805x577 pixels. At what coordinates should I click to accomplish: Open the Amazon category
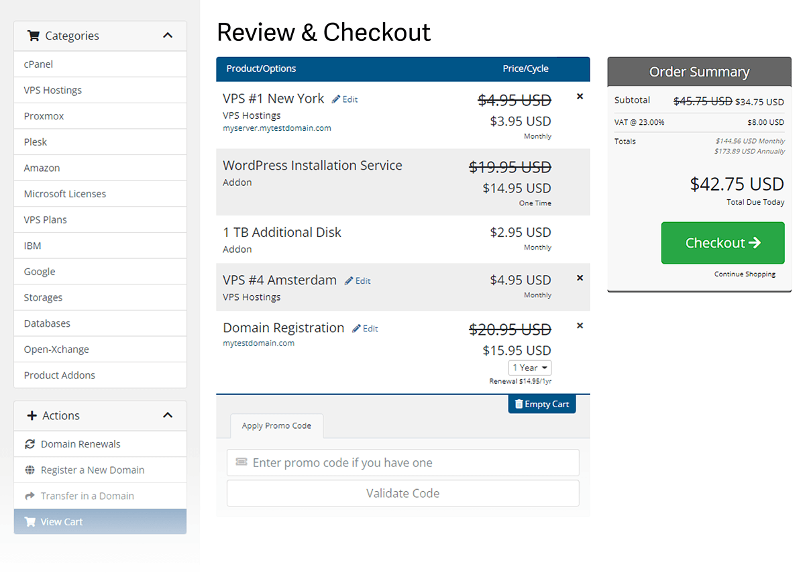(x=100, y=168)
